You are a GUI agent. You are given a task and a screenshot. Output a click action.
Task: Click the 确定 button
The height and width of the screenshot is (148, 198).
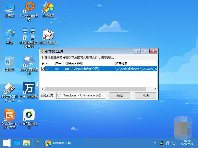coord(120,95)
